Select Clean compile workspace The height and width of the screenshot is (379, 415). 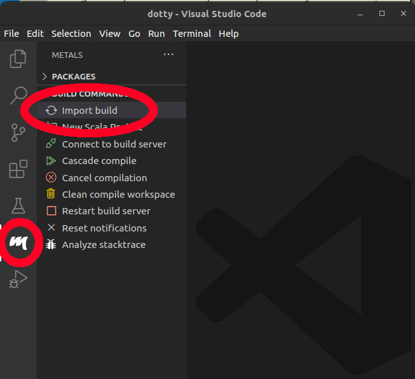pos(118,195)
